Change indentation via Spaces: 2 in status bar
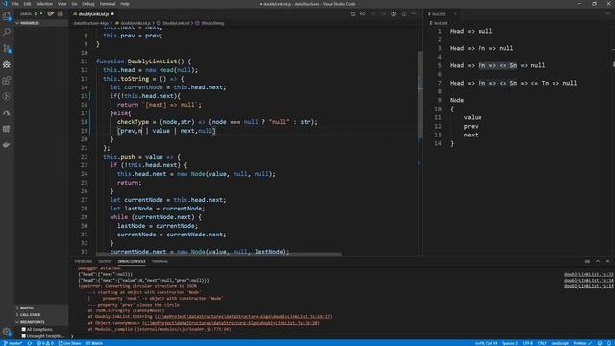 (x=509, y=343)
